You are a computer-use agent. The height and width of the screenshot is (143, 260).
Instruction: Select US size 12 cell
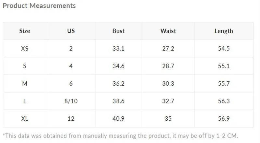tap(71, 118)
